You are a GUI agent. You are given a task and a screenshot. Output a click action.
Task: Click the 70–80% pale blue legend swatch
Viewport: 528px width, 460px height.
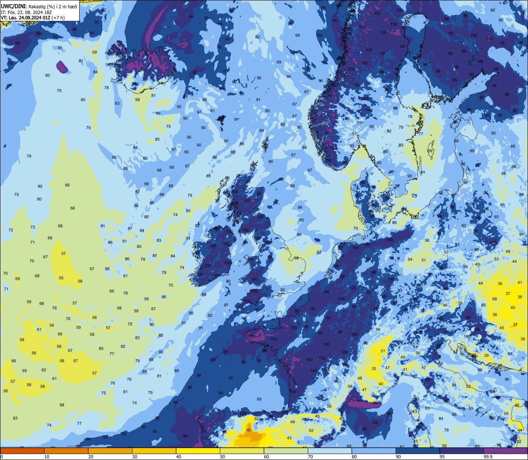(330, 451)
